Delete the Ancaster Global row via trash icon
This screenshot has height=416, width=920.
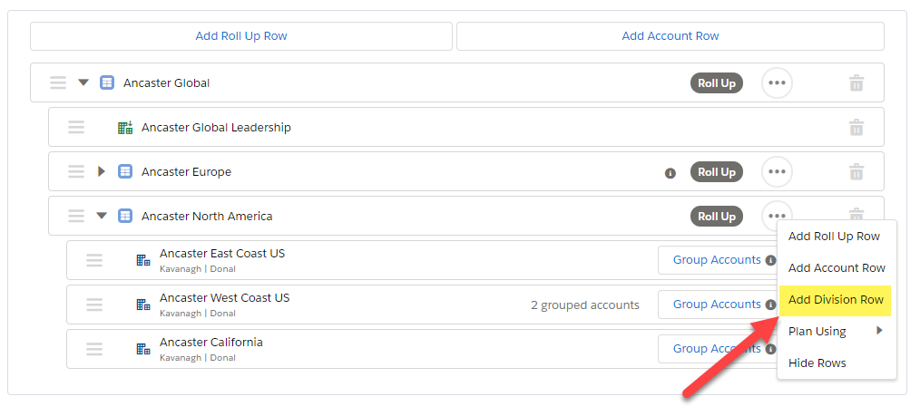pyautogui.click(x=856, y=83)
